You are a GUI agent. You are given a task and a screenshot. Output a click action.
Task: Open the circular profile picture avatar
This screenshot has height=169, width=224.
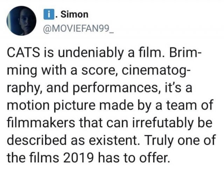[x=22, y=20]
